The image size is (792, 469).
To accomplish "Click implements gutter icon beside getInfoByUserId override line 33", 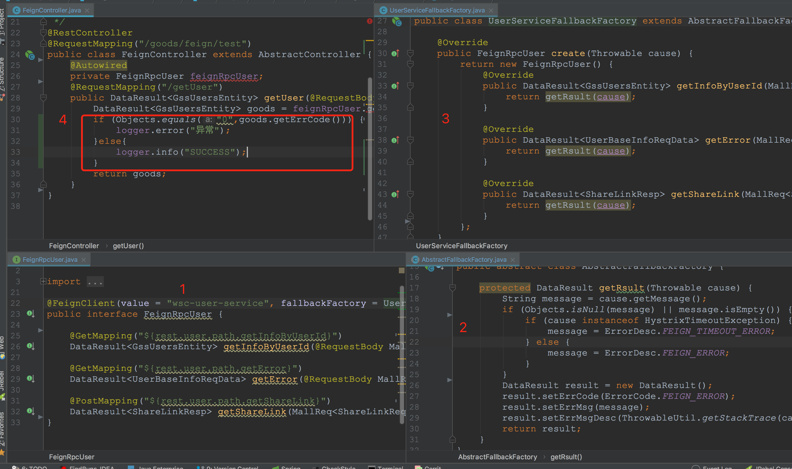I will point(395,86).
